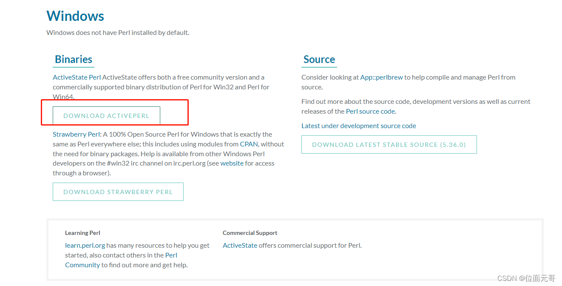Image resolution: width=562 pixels, height=286 pixels.
Task: Follow the Perl source code link
Action: 370,112
